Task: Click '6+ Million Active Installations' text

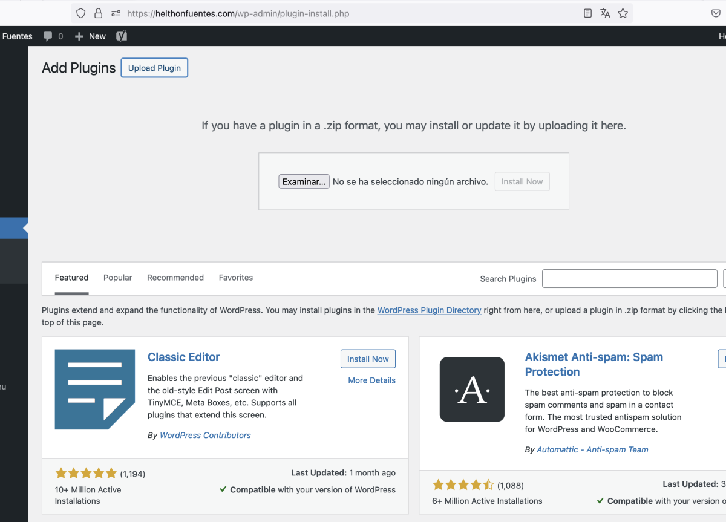Action: coord(488,501)
